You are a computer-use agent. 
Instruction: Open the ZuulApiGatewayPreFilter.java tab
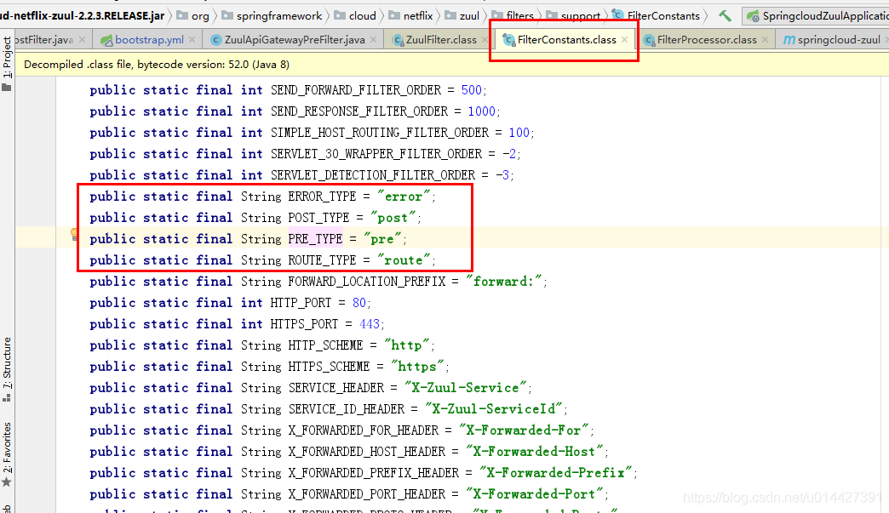pos(295,40)
